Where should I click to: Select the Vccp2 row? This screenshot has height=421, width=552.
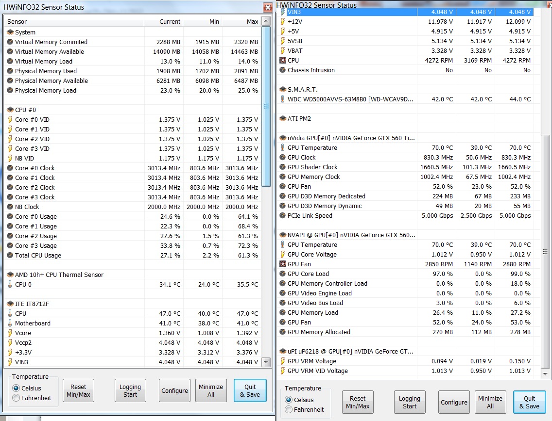pyautogui.click(x=133, y=342)
